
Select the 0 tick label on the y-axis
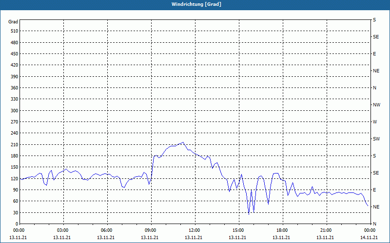coord(17,224)
